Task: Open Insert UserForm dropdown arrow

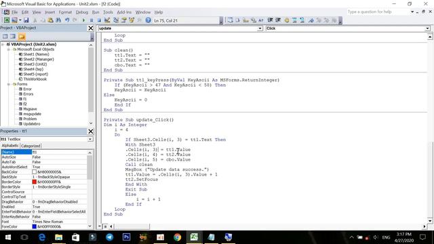Action: (x=20, y=20)
